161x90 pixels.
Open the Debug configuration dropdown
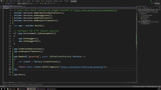point(19,3)
